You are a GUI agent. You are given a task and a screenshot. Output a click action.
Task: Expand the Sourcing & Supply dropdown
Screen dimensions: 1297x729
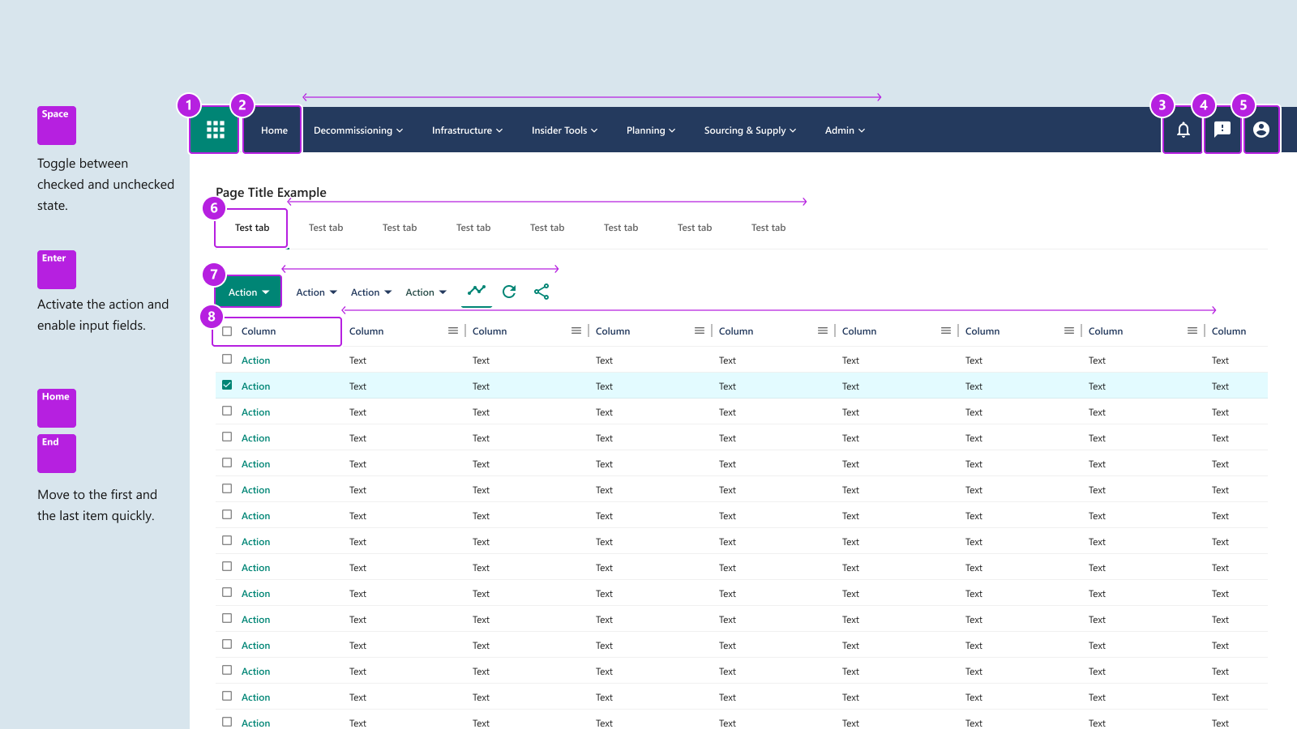click(x=750, y=130)
